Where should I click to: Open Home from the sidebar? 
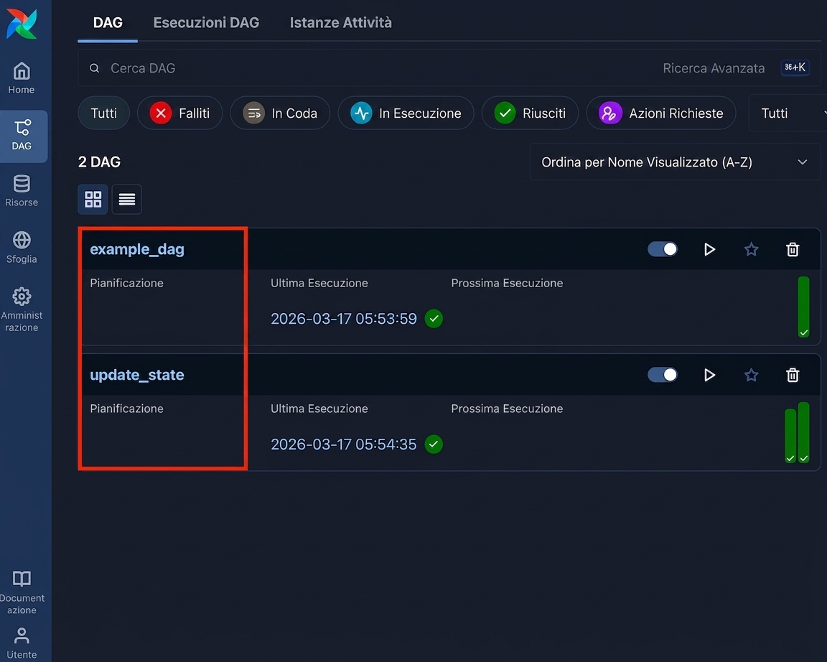pyautogui.click(x=22, y=78)
